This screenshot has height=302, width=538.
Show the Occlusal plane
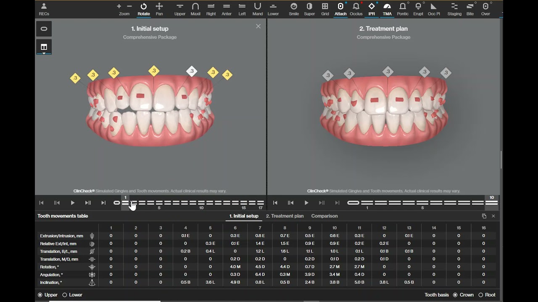click(434, 9)
